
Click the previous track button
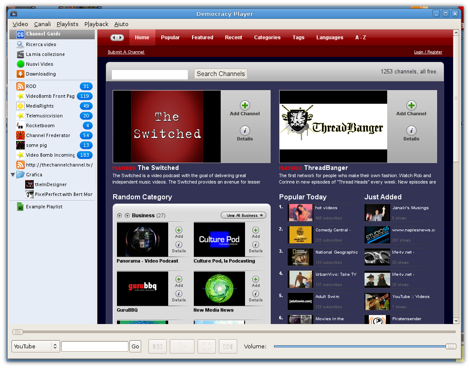click(x=158, y=347)
